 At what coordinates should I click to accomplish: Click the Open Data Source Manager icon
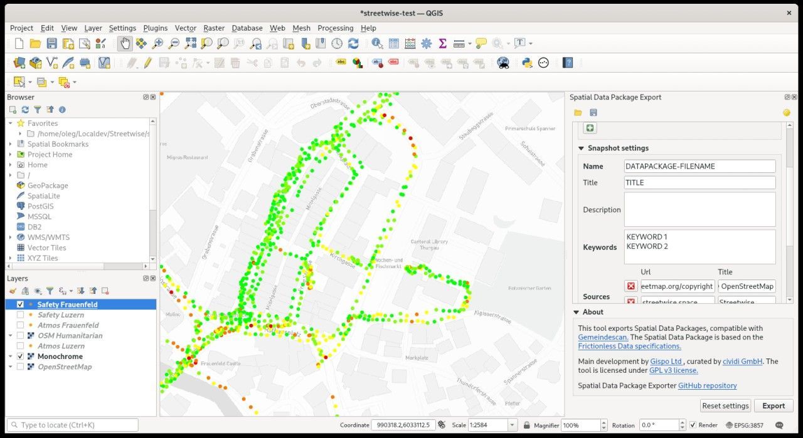[x=19, y=63]
